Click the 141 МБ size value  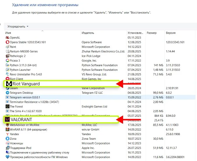point(158,65)
